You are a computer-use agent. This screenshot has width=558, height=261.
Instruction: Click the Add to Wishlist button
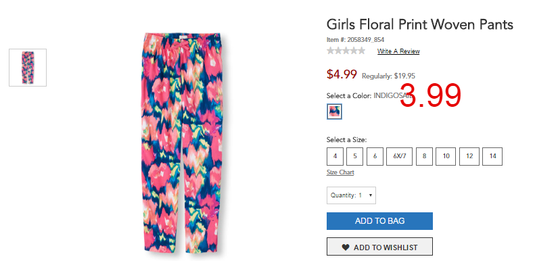coord(379,247)
